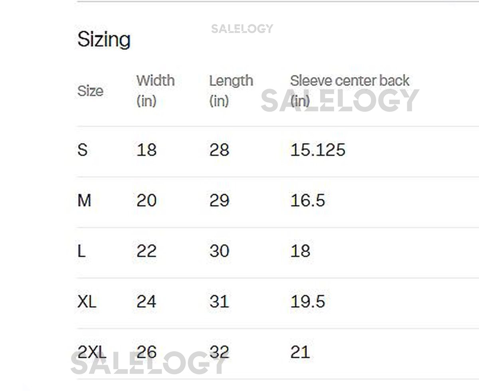
Task: Click the length value 30 for large
Action: click(x=219, y=251)
